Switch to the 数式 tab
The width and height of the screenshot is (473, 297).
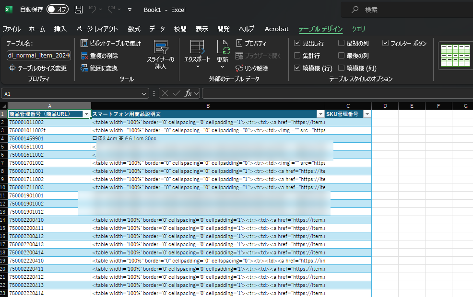[134, 29]
